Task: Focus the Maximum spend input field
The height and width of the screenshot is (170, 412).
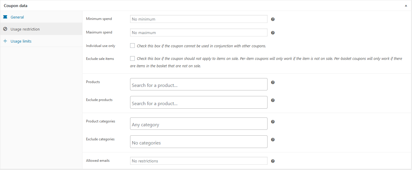Action: click(199, 33)
